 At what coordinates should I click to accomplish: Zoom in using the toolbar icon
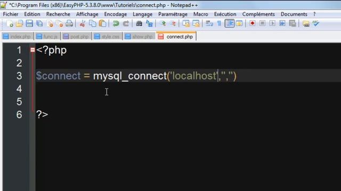point(163,23)
